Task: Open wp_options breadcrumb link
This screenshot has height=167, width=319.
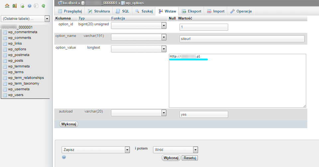Action: pyautogui.click(x=135, y=3)
